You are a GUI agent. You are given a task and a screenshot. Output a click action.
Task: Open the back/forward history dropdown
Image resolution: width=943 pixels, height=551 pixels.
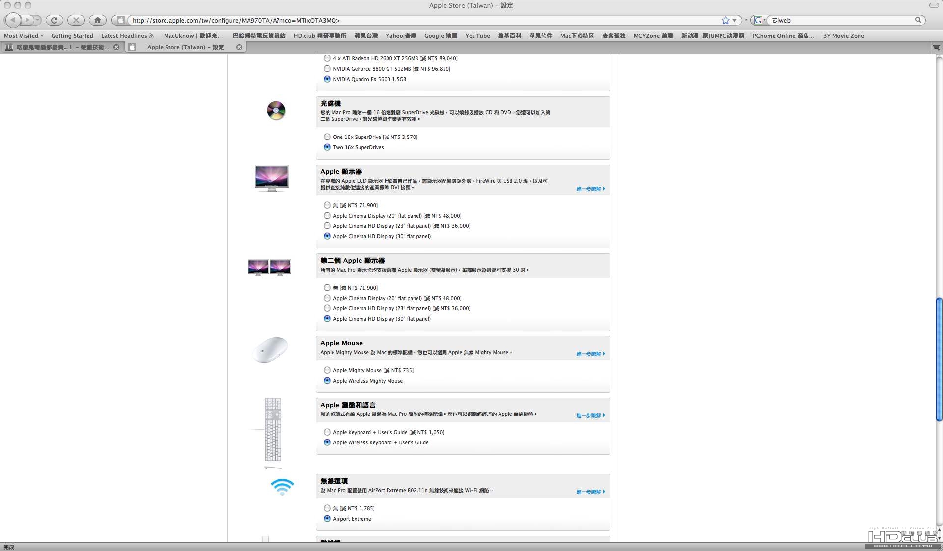(x=38, y=20)
